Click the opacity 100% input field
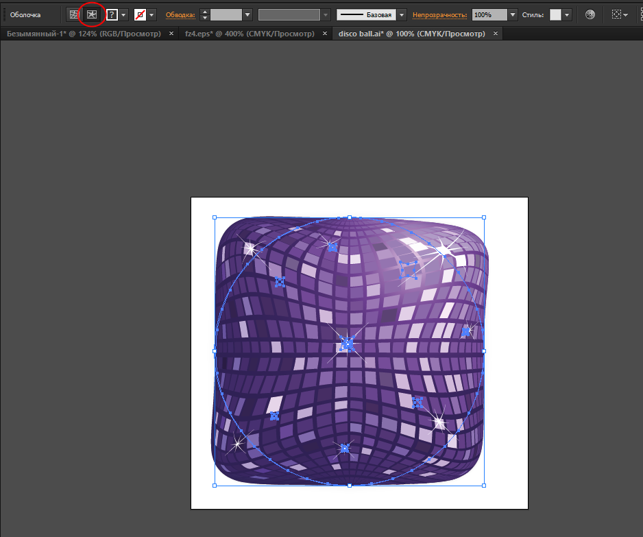This screenshot has width=643, height=537. (x=489, y=14)
